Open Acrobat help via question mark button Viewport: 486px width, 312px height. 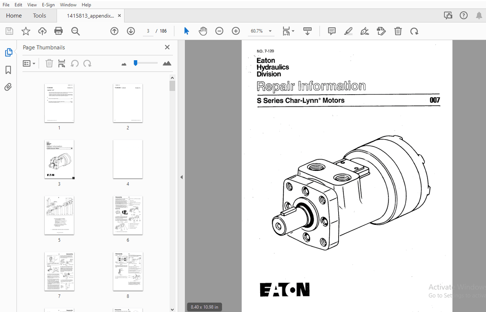click(x=464, y=15)
